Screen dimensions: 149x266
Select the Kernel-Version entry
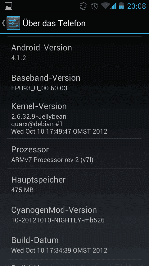74,118
